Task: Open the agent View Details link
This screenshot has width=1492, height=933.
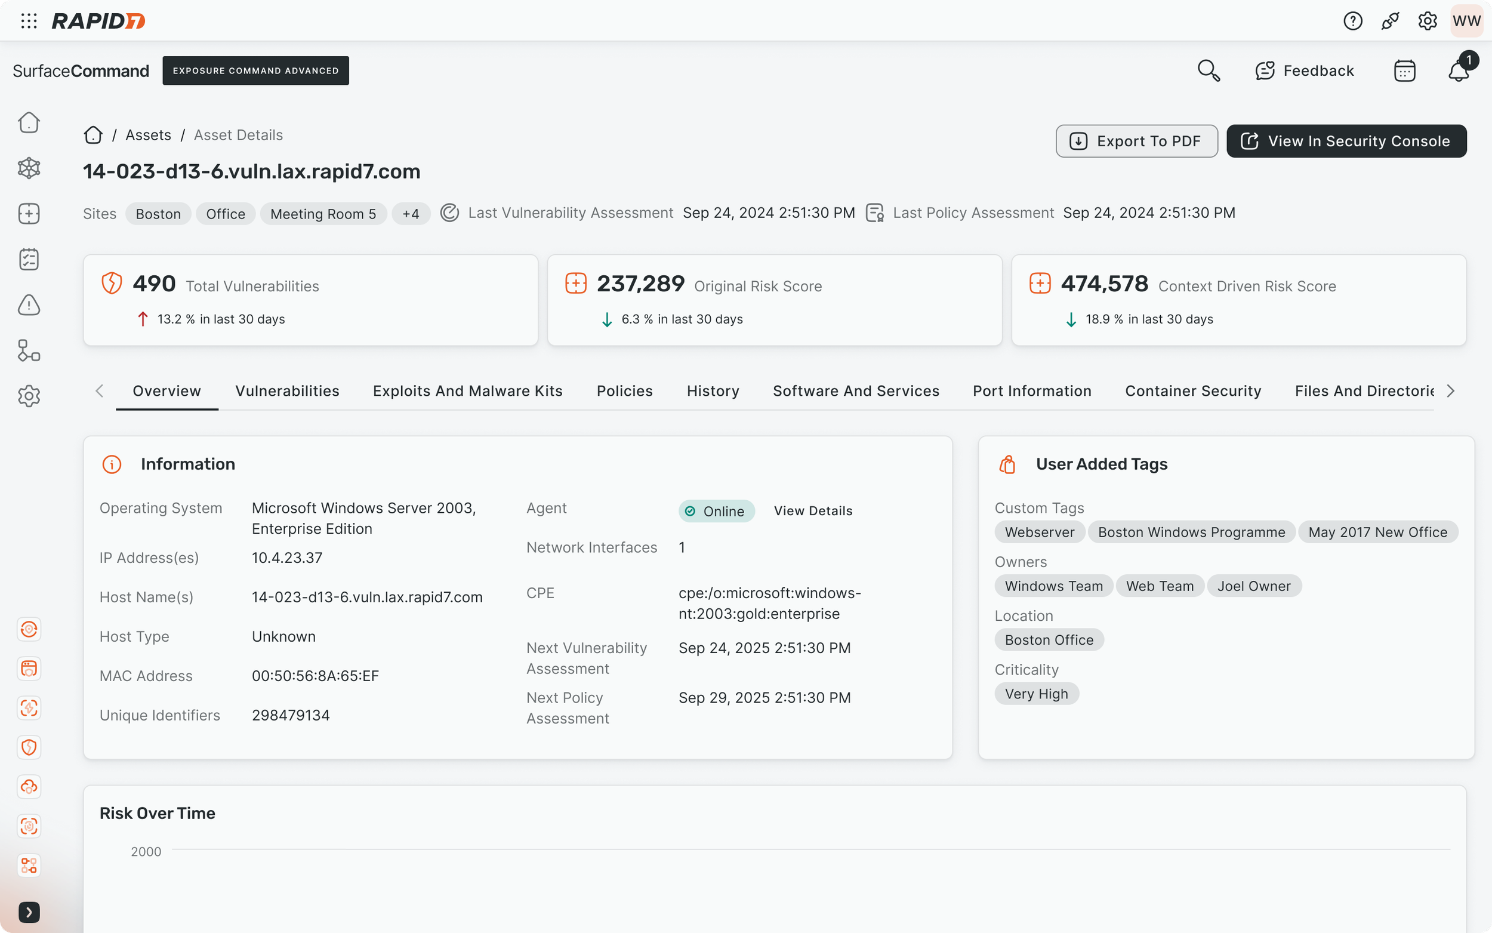Action: tap(813, 511)
